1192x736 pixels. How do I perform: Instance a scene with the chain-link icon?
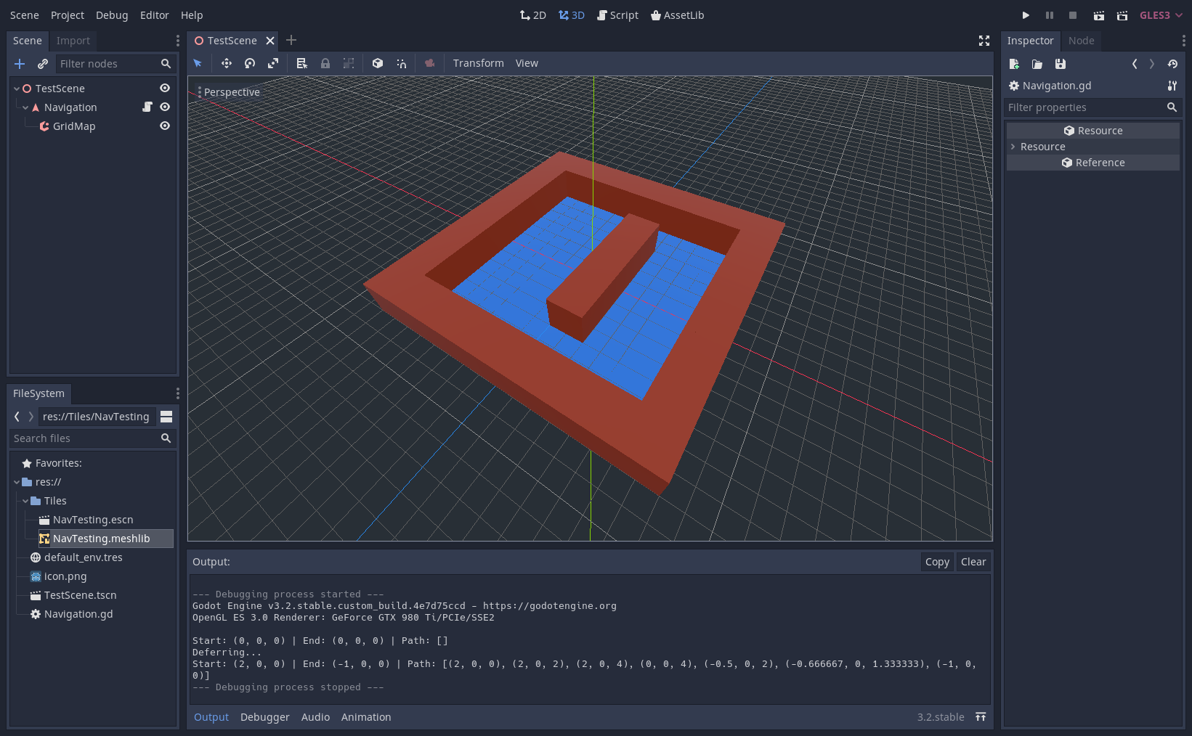(x=43, y=64)
